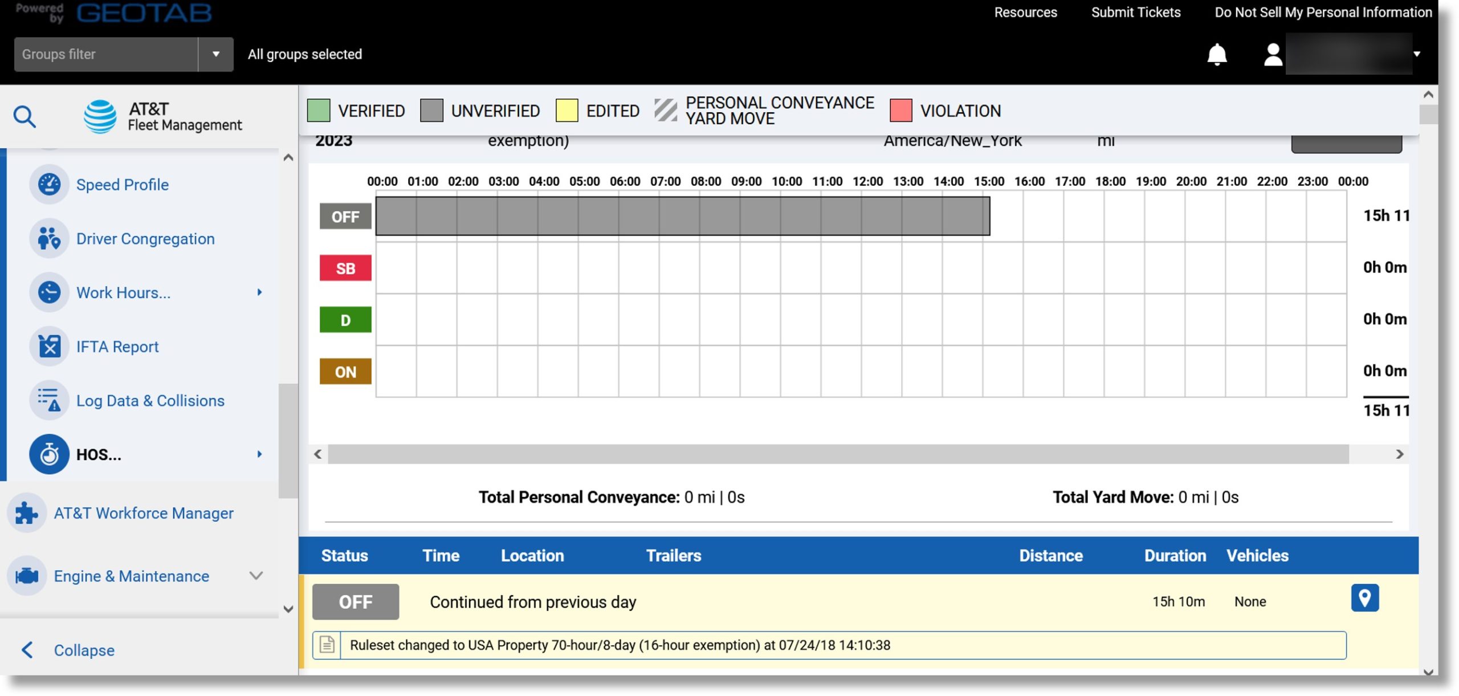Click the graph scroll left arrow

[318, 454]
